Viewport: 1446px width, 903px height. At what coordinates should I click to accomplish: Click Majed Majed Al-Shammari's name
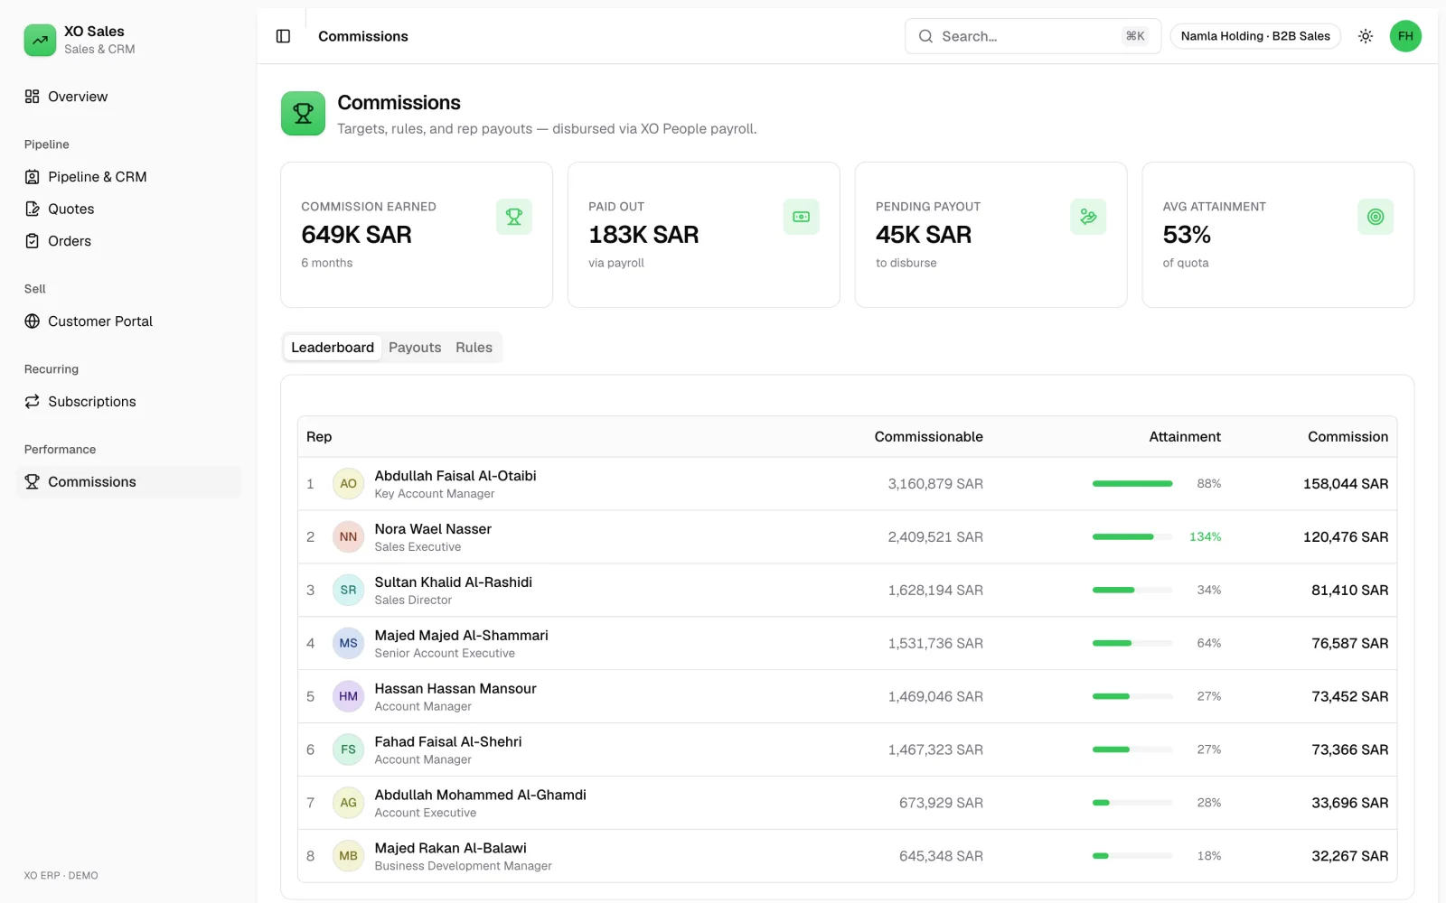click(x=461, y=636)
